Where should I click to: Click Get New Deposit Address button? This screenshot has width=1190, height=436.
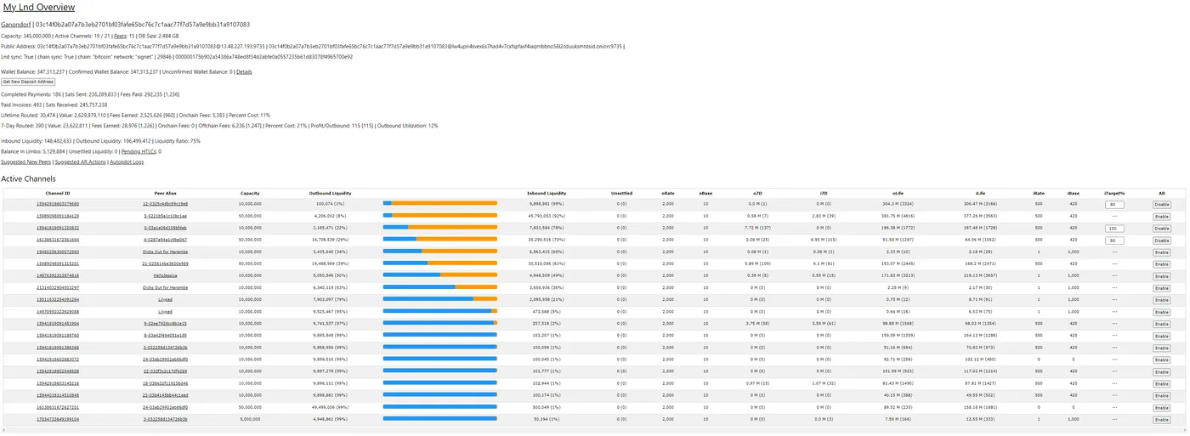click(28, 82)
